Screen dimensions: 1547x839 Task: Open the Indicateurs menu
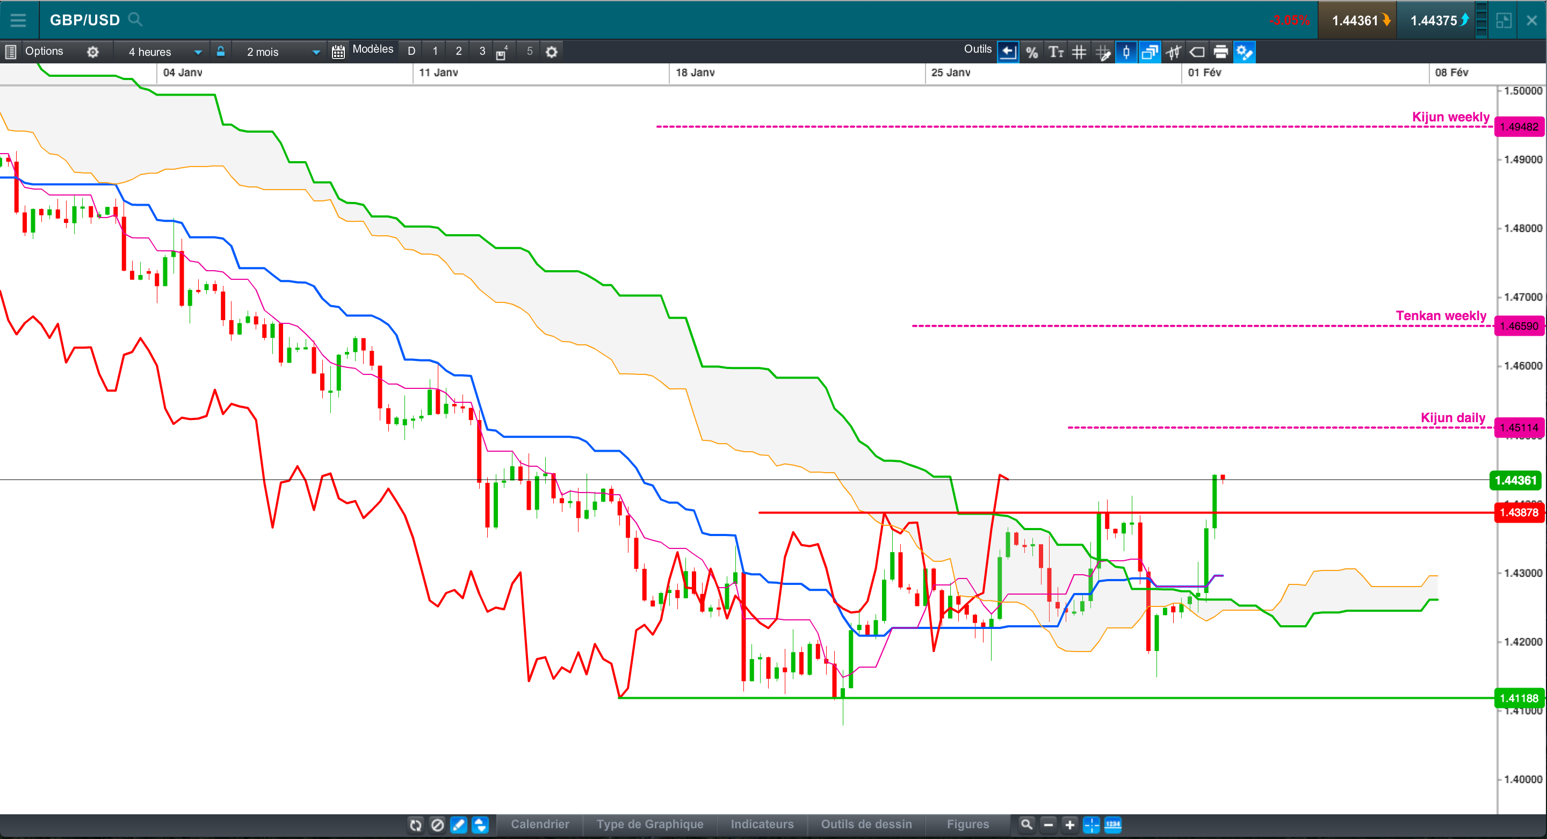(762, 824)
